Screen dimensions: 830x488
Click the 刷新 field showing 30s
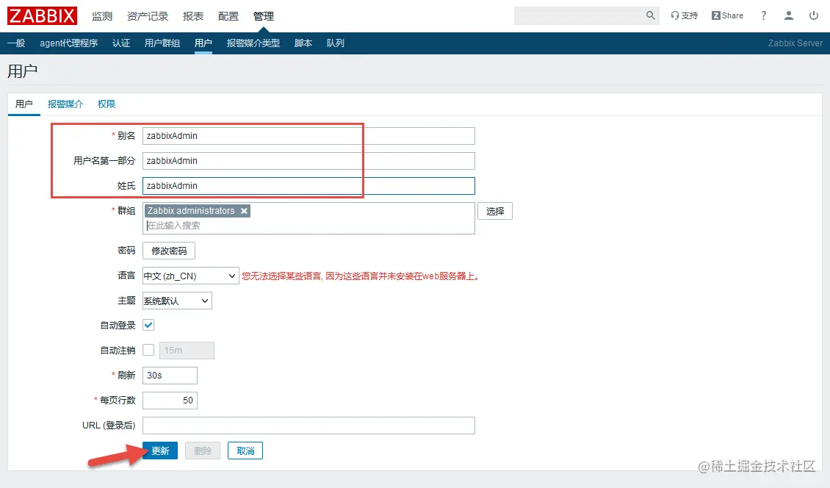(170, 375)
